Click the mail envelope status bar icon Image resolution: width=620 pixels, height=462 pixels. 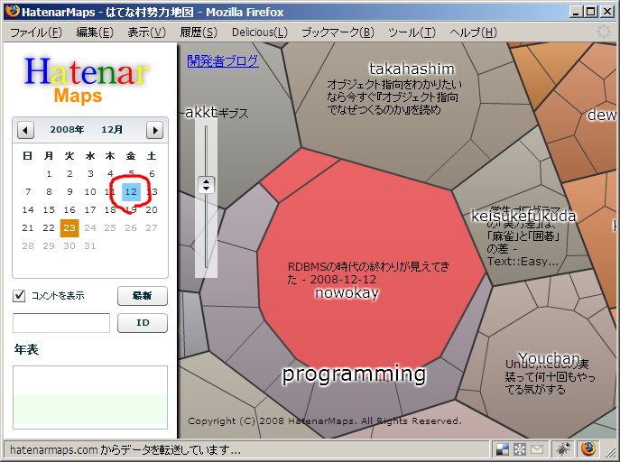click(x=537, y=449)
